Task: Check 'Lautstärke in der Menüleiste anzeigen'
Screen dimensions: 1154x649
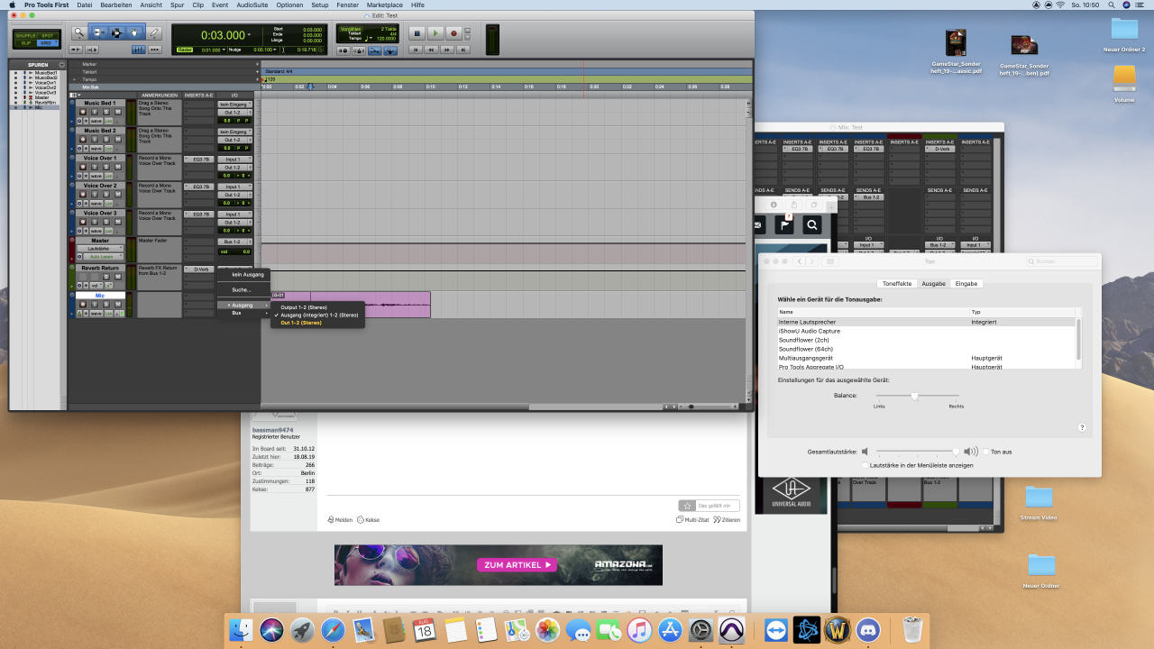Action: click(x=865, y=465)
